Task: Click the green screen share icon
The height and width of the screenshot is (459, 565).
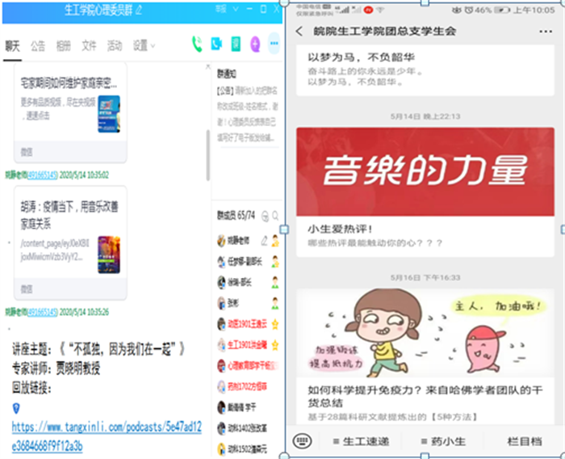Action: click(236, 44)
